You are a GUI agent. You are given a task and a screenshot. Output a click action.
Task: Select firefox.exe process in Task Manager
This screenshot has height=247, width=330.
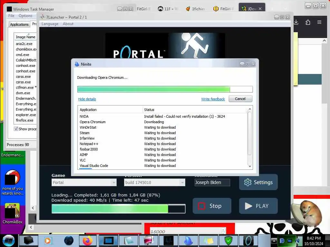25,120
